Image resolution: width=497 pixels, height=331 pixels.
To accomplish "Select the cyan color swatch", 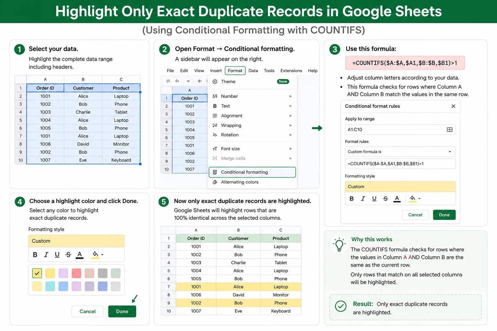I will (x=50, y=286).
